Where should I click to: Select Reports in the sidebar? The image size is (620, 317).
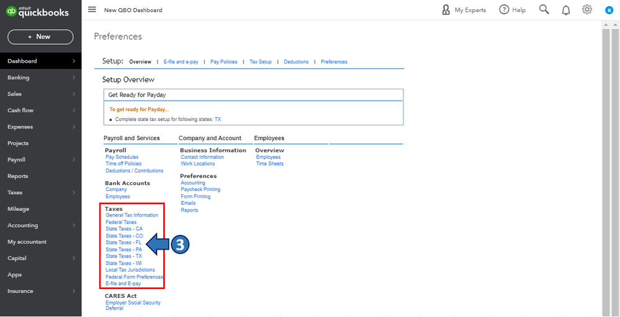coord(18,176)
